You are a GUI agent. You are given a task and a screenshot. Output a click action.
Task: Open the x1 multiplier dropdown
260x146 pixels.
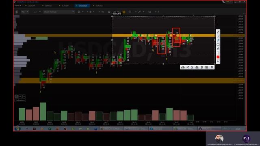(37, 12)
